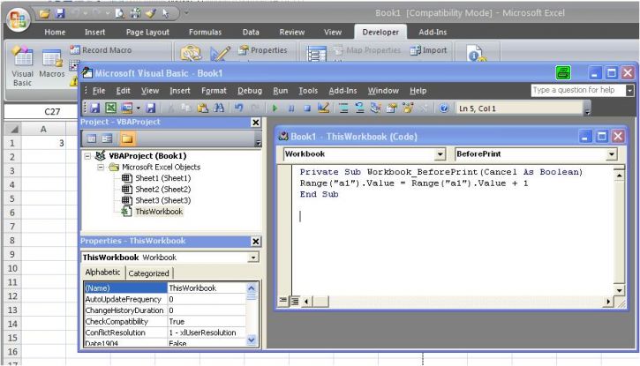Screen dimensions: 640x366
Task: Click the Macros ribbon button
Action: [52, 64]
